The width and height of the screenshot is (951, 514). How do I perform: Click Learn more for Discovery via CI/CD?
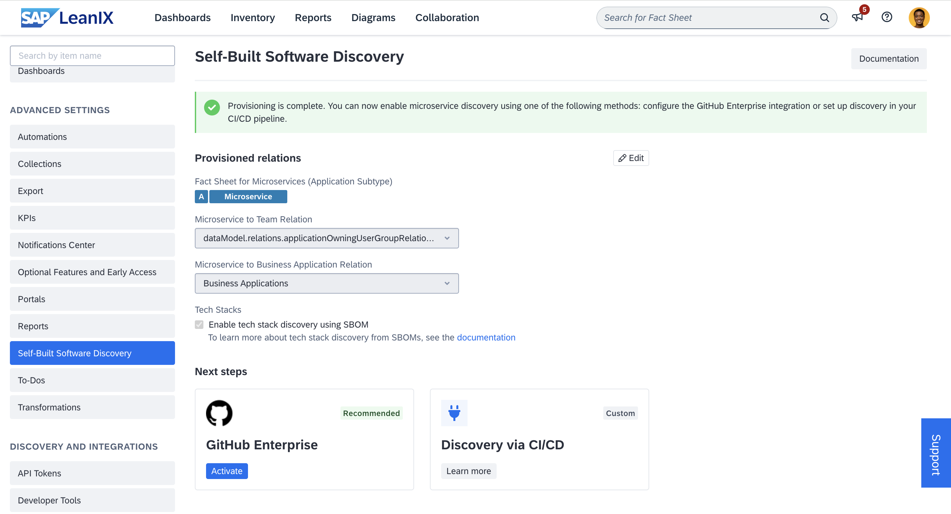click(468, 470)
